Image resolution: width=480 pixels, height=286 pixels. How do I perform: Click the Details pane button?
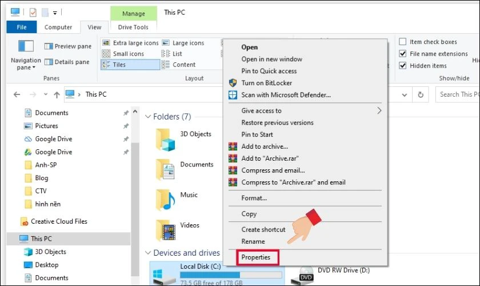pos(67,62)
